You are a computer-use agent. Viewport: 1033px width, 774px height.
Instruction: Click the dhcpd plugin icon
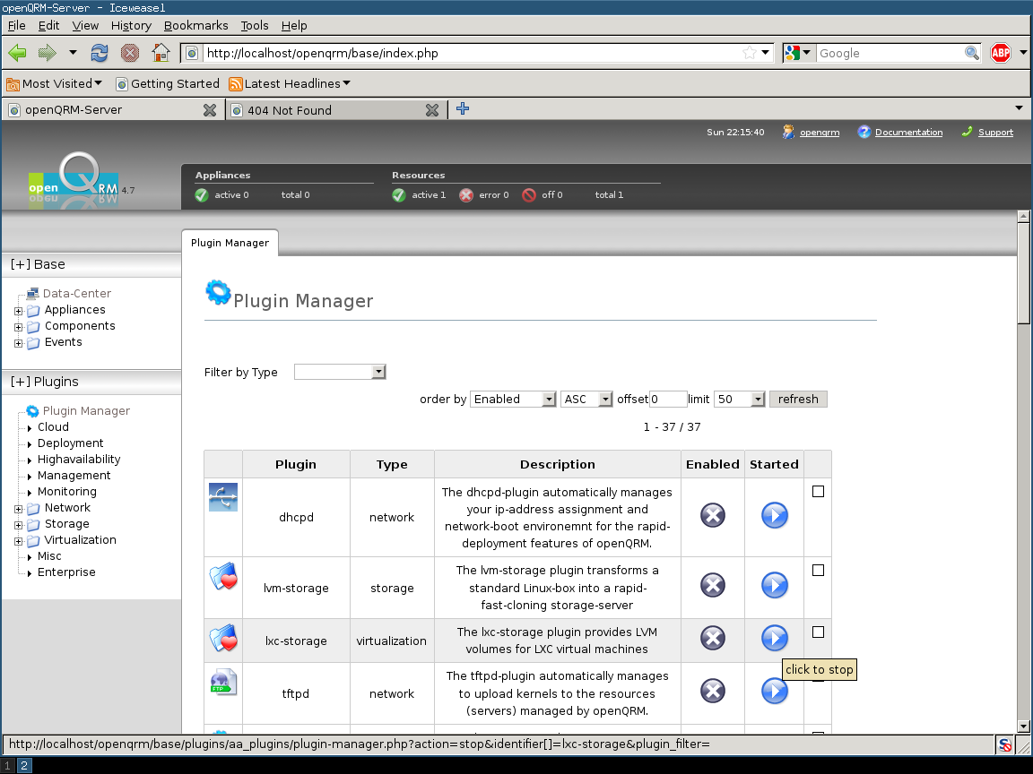tap(223, 497)
